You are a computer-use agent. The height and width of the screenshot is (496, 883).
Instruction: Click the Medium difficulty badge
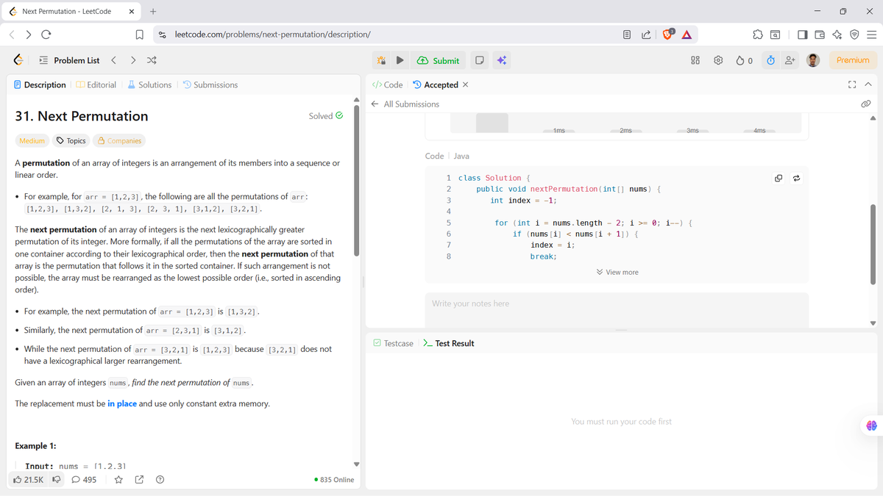point(32,140)
